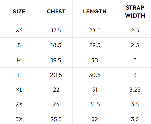Screen dimensions: 151x124
Task: Click the 31.5 length cell
Action: pos(95,104)
